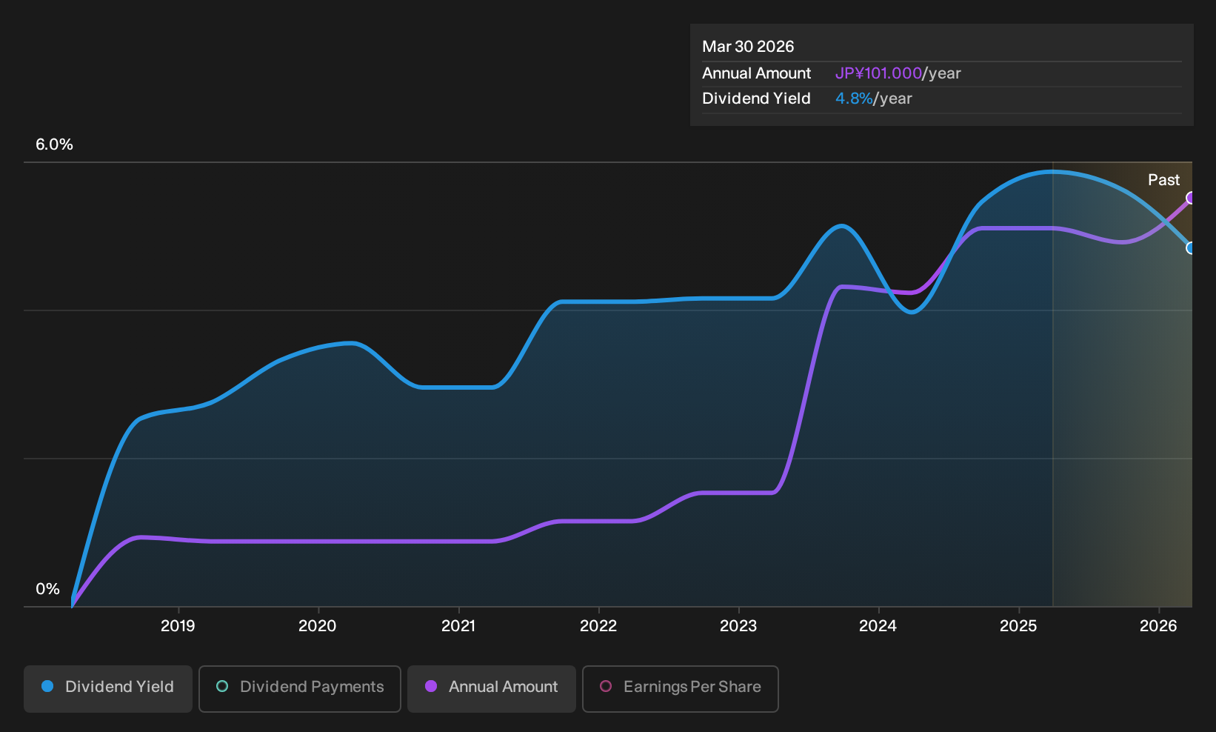Viewport: 1216px width, 732px height.
Task: Click the purple Annual Amount legend dot
Action: [431, 686]
